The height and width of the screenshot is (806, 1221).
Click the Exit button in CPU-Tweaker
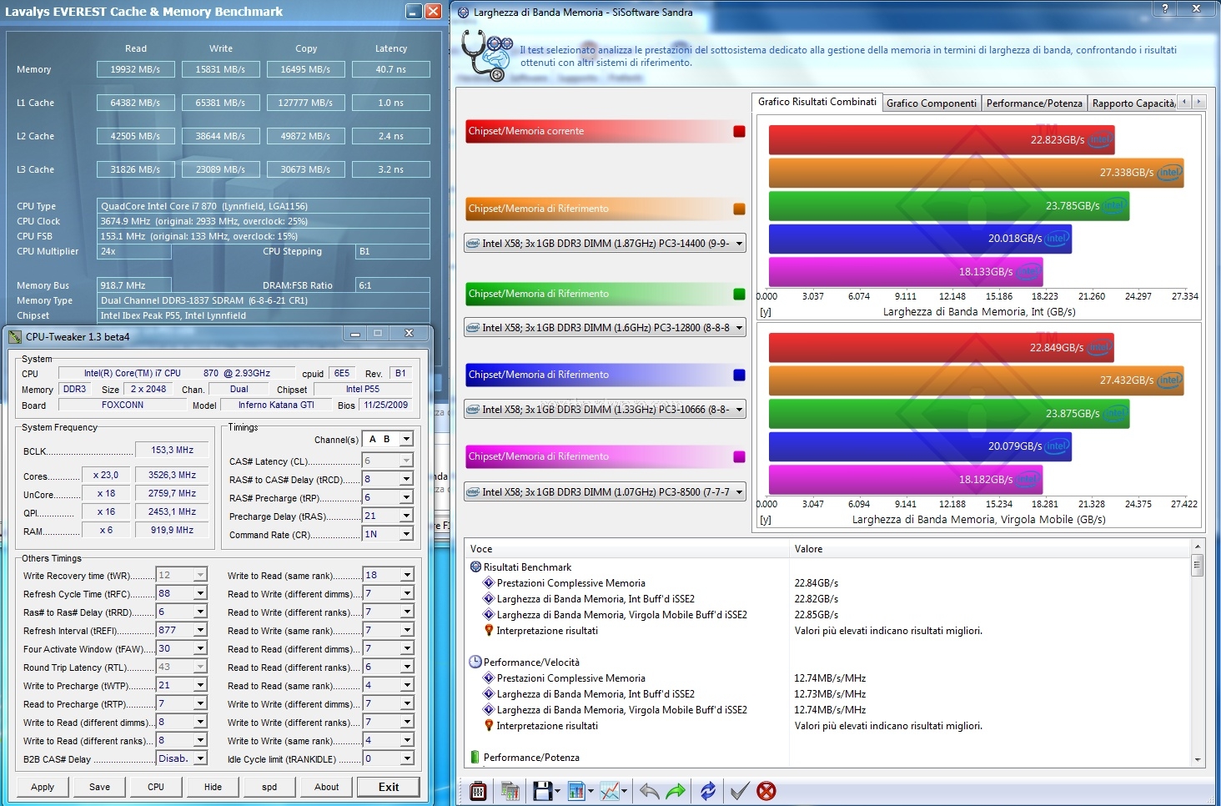[x=388, y=787]
